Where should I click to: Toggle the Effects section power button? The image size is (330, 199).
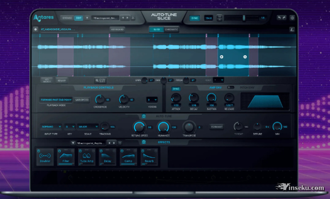click(143, 142)
